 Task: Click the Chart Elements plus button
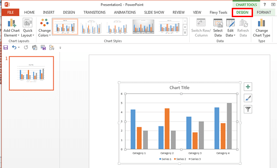click(x=248, y=87)
